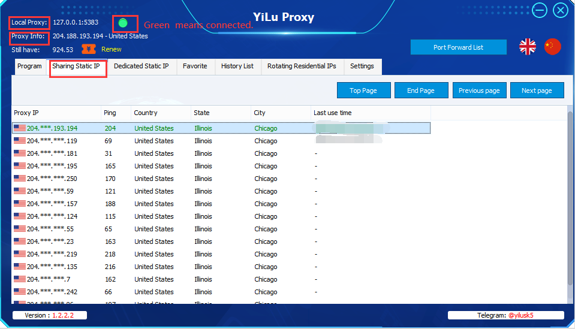The width and height of the screenshot is (575, 329).
Task: Switch language with the China flag icon
Action: tap(552, 47)
